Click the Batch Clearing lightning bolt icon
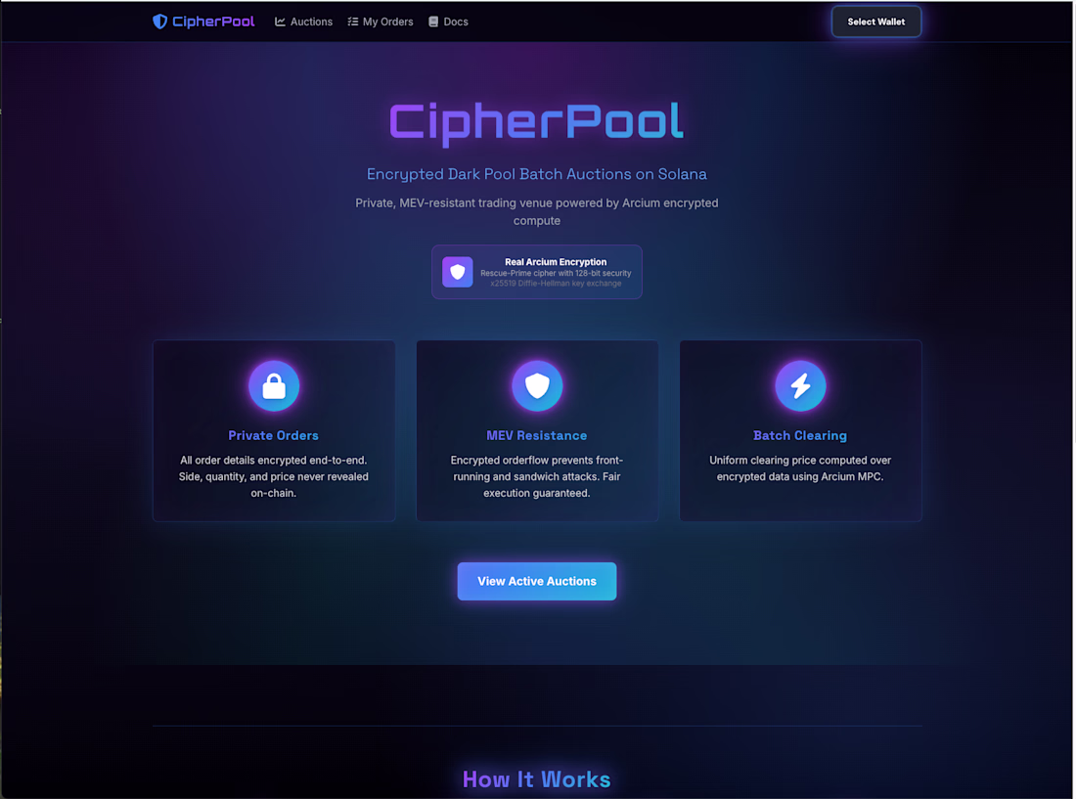 click(800, 386)
